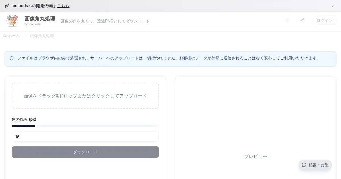Click the chat bubble icon for 相談・要望
This screenshot has width=341, height=179.
(x=304, y=165)
